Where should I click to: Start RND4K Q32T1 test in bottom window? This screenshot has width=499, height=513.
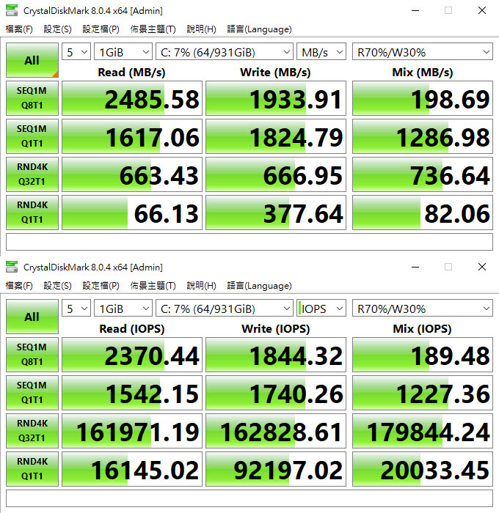coord(32,431)
